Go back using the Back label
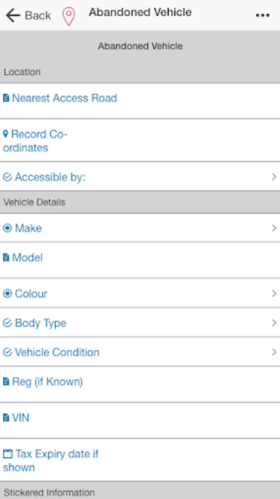 [38, 16]
